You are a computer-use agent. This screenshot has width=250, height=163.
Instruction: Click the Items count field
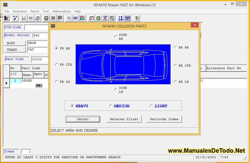click(26, 151)
